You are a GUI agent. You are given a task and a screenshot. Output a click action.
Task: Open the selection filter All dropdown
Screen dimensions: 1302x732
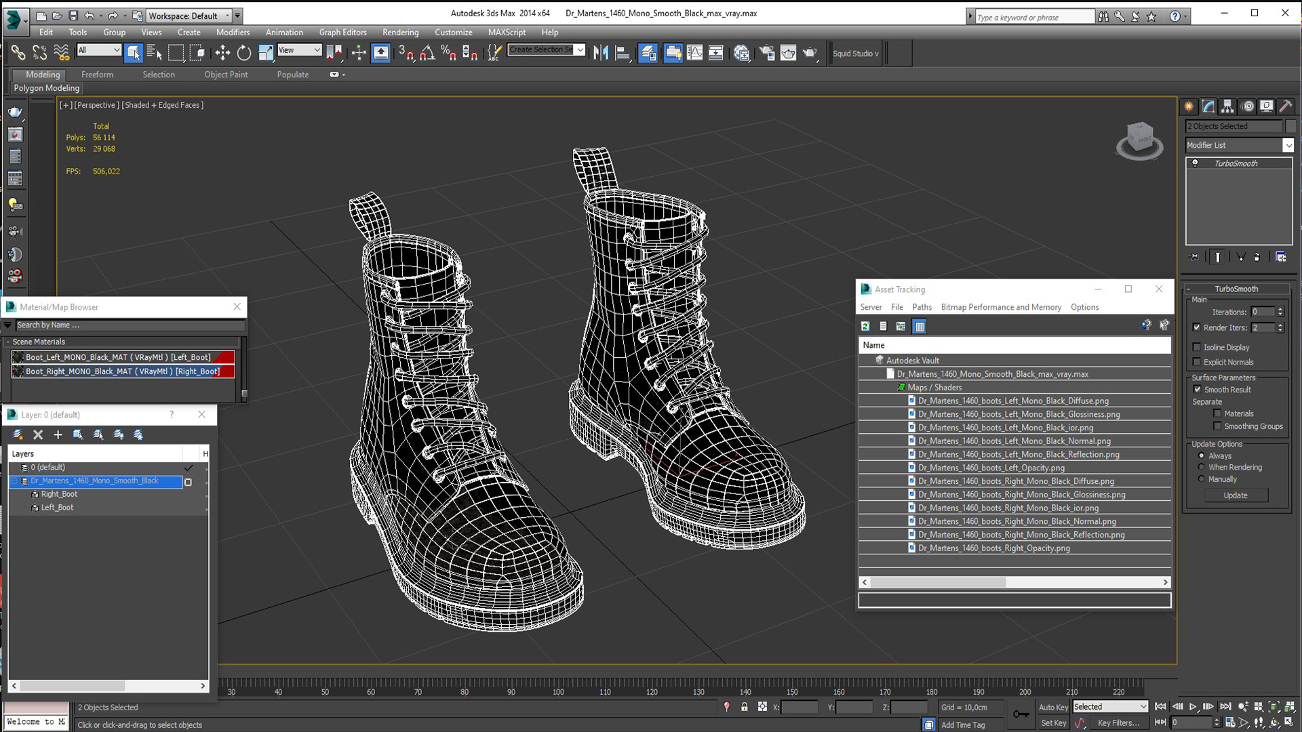[x=98, y=50]
